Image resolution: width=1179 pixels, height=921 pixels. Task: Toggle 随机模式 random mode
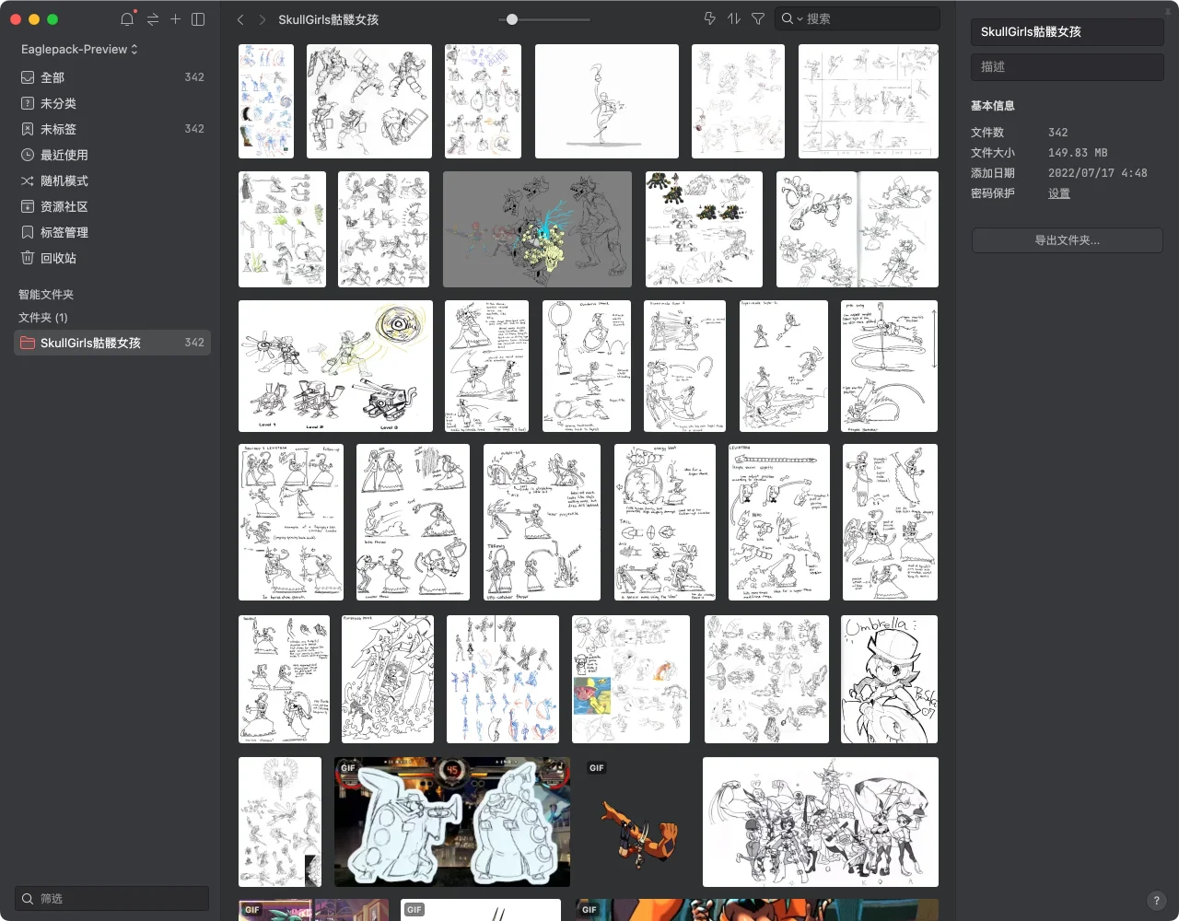pos(64,181)
